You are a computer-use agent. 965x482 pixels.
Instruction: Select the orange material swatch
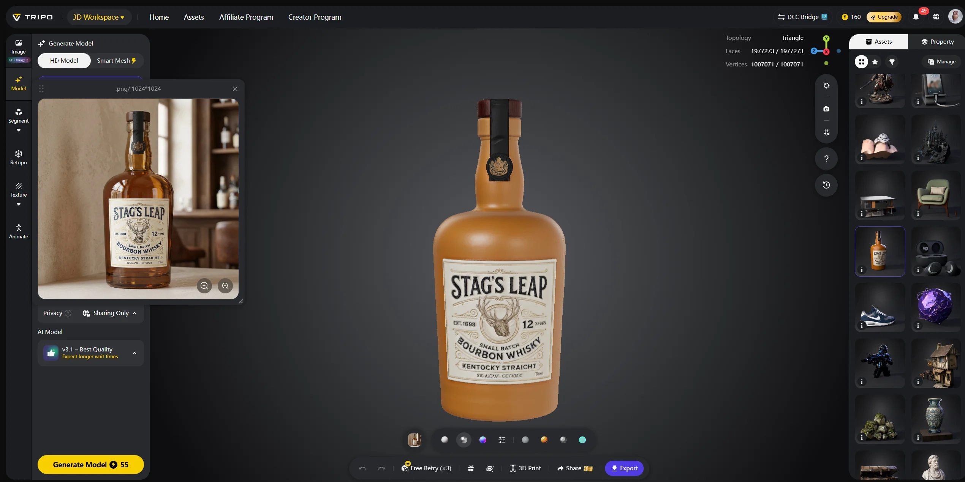click(x=544, y=440)
